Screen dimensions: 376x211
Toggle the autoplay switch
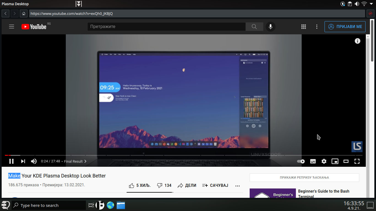301,161
